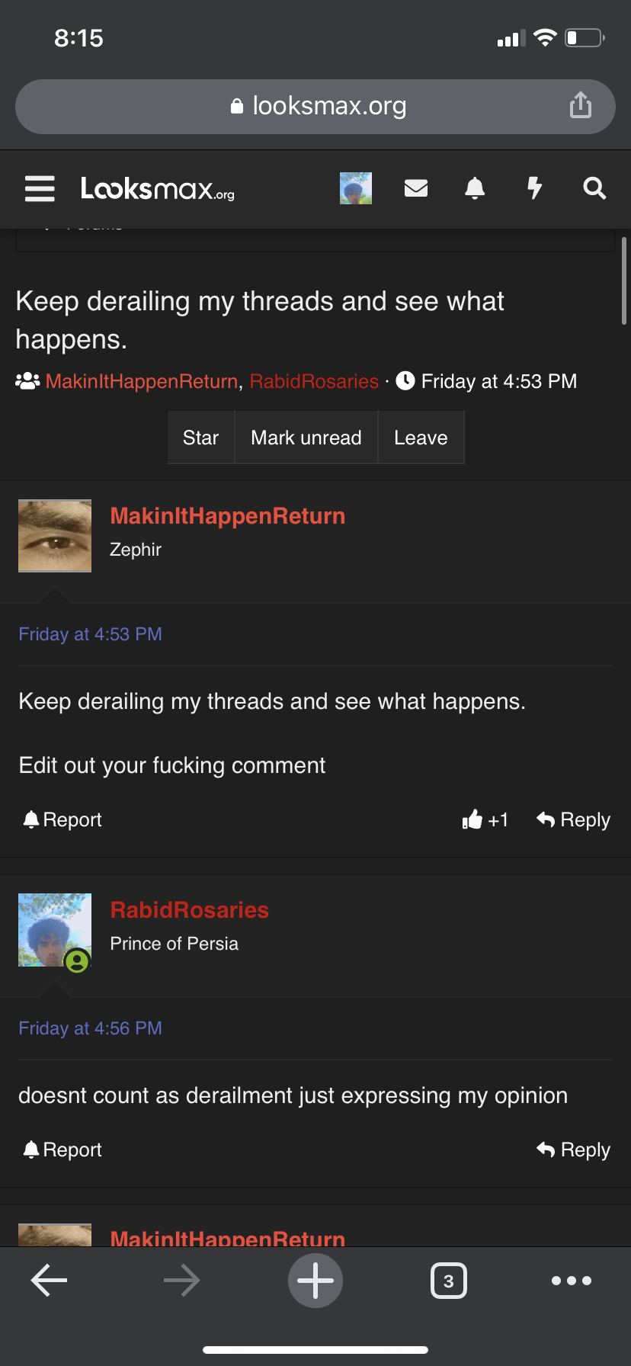Tap the looksmax.org address bar
The width and height of the screenshot is (631, 1366).
click(315, 106)
